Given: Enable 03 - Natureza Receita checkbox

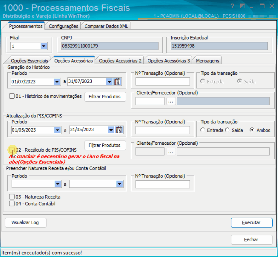Looking at the screenshot, I should (x=12, y=197).
